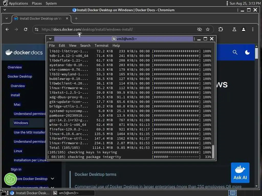
Task: Open Chromium three-dot menu
Action: pos(253,30)
